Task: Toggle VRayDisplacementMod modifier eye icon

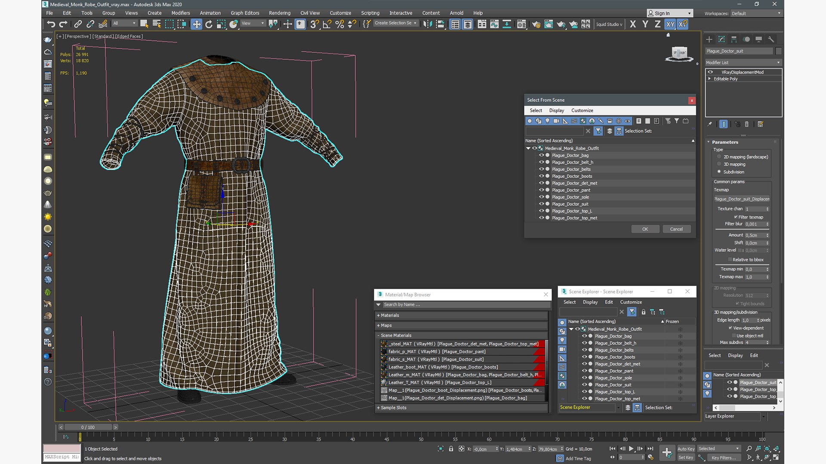Action: (710, 72)
